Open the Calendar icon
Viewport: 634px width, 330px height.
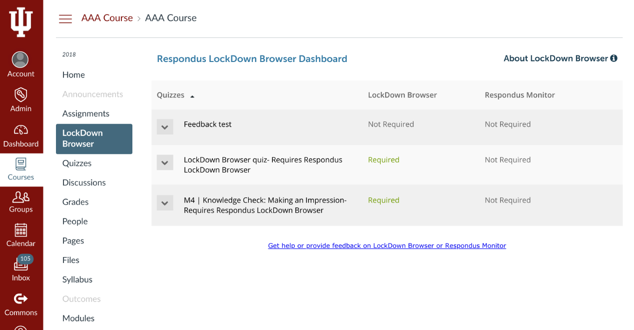pos(20,230)
